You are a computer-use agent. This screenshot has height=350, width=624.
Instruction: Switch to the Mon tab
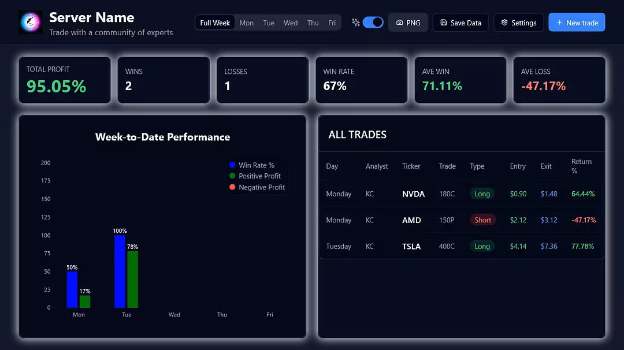pos(246,23)
